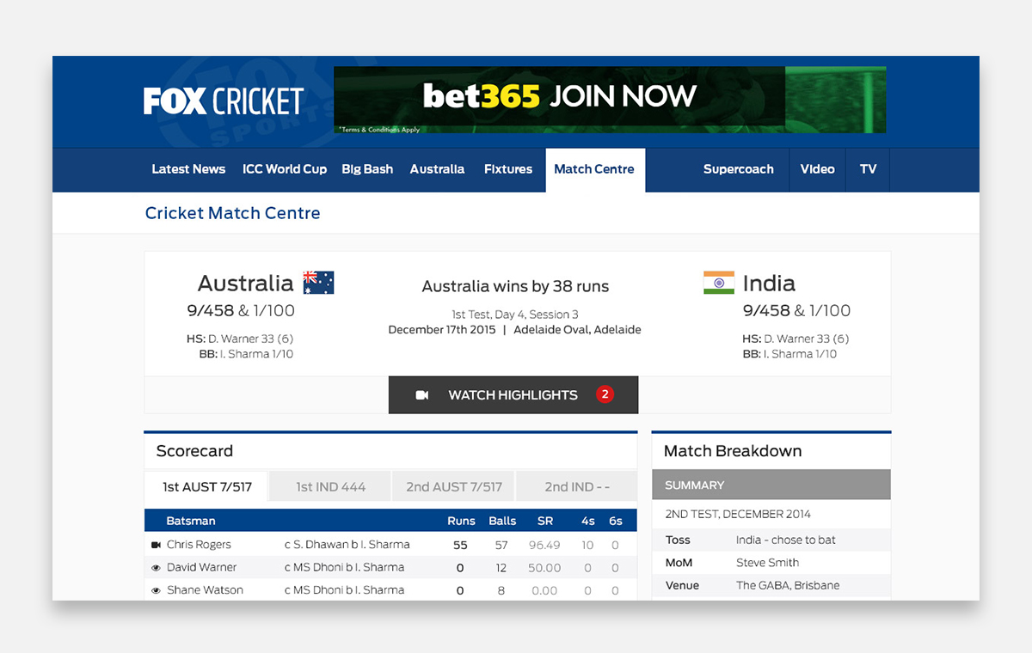This screenshot has height=653, width=1032.
Task: Open the 2nd IND innings tab
Action: click(x=577, y=486)
